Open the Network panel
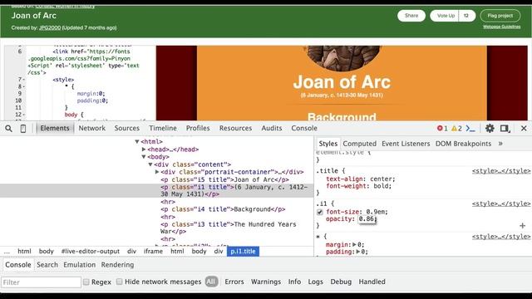This screenshot has height=299, width=532. click(x=92, y=128)
